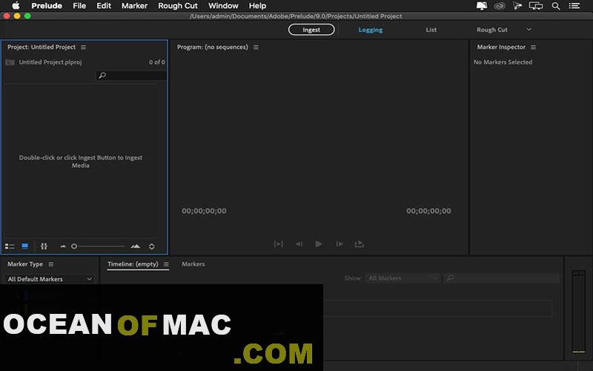Screen dimensions: 593x371
Task: Open the Marker menu
Action: [x=134, y=6]
